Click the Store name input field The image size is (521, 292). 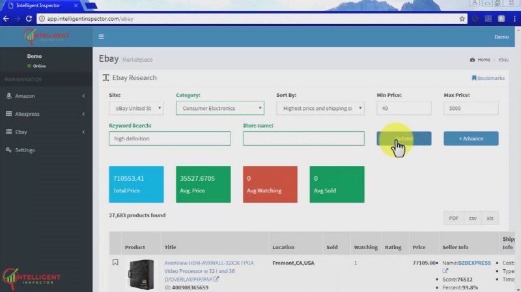click(x=303, y=139)
